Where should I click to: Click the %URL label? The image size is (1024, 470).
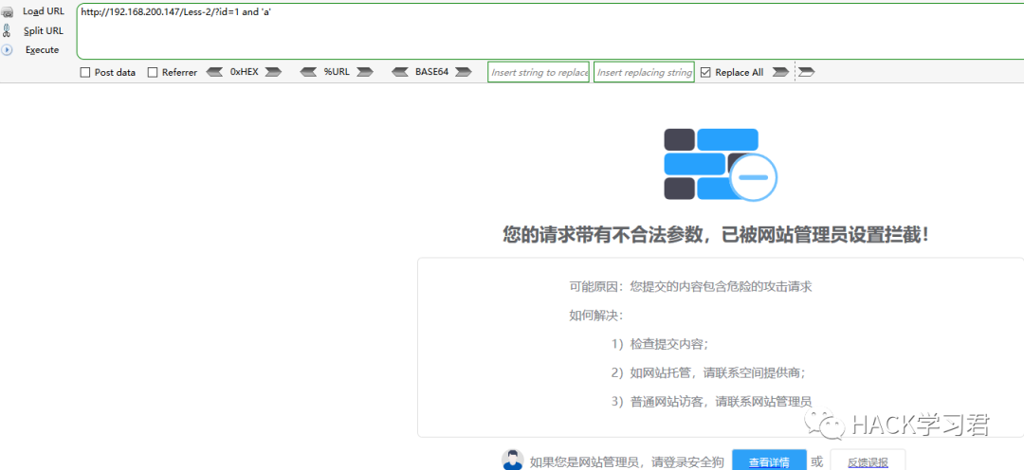[x=337, y=72]
